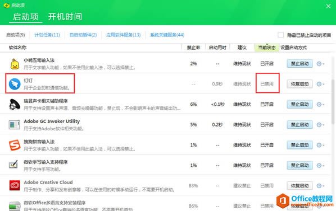Open gear settings menu for 搜狗拼音输入法
336x211 pixels.
click(x=320, y=145)
